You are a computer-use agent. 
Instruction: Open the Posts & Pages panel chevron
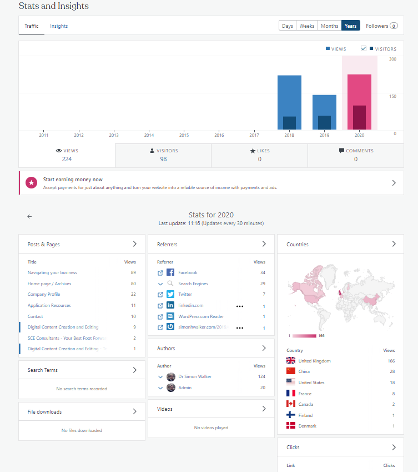134,244
